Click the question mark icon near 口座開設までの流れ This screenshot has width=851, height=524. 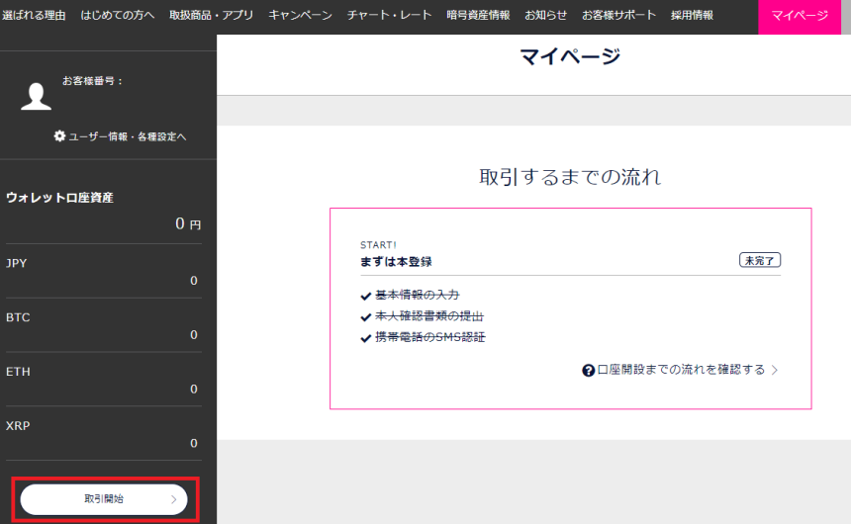coord(588,370)
